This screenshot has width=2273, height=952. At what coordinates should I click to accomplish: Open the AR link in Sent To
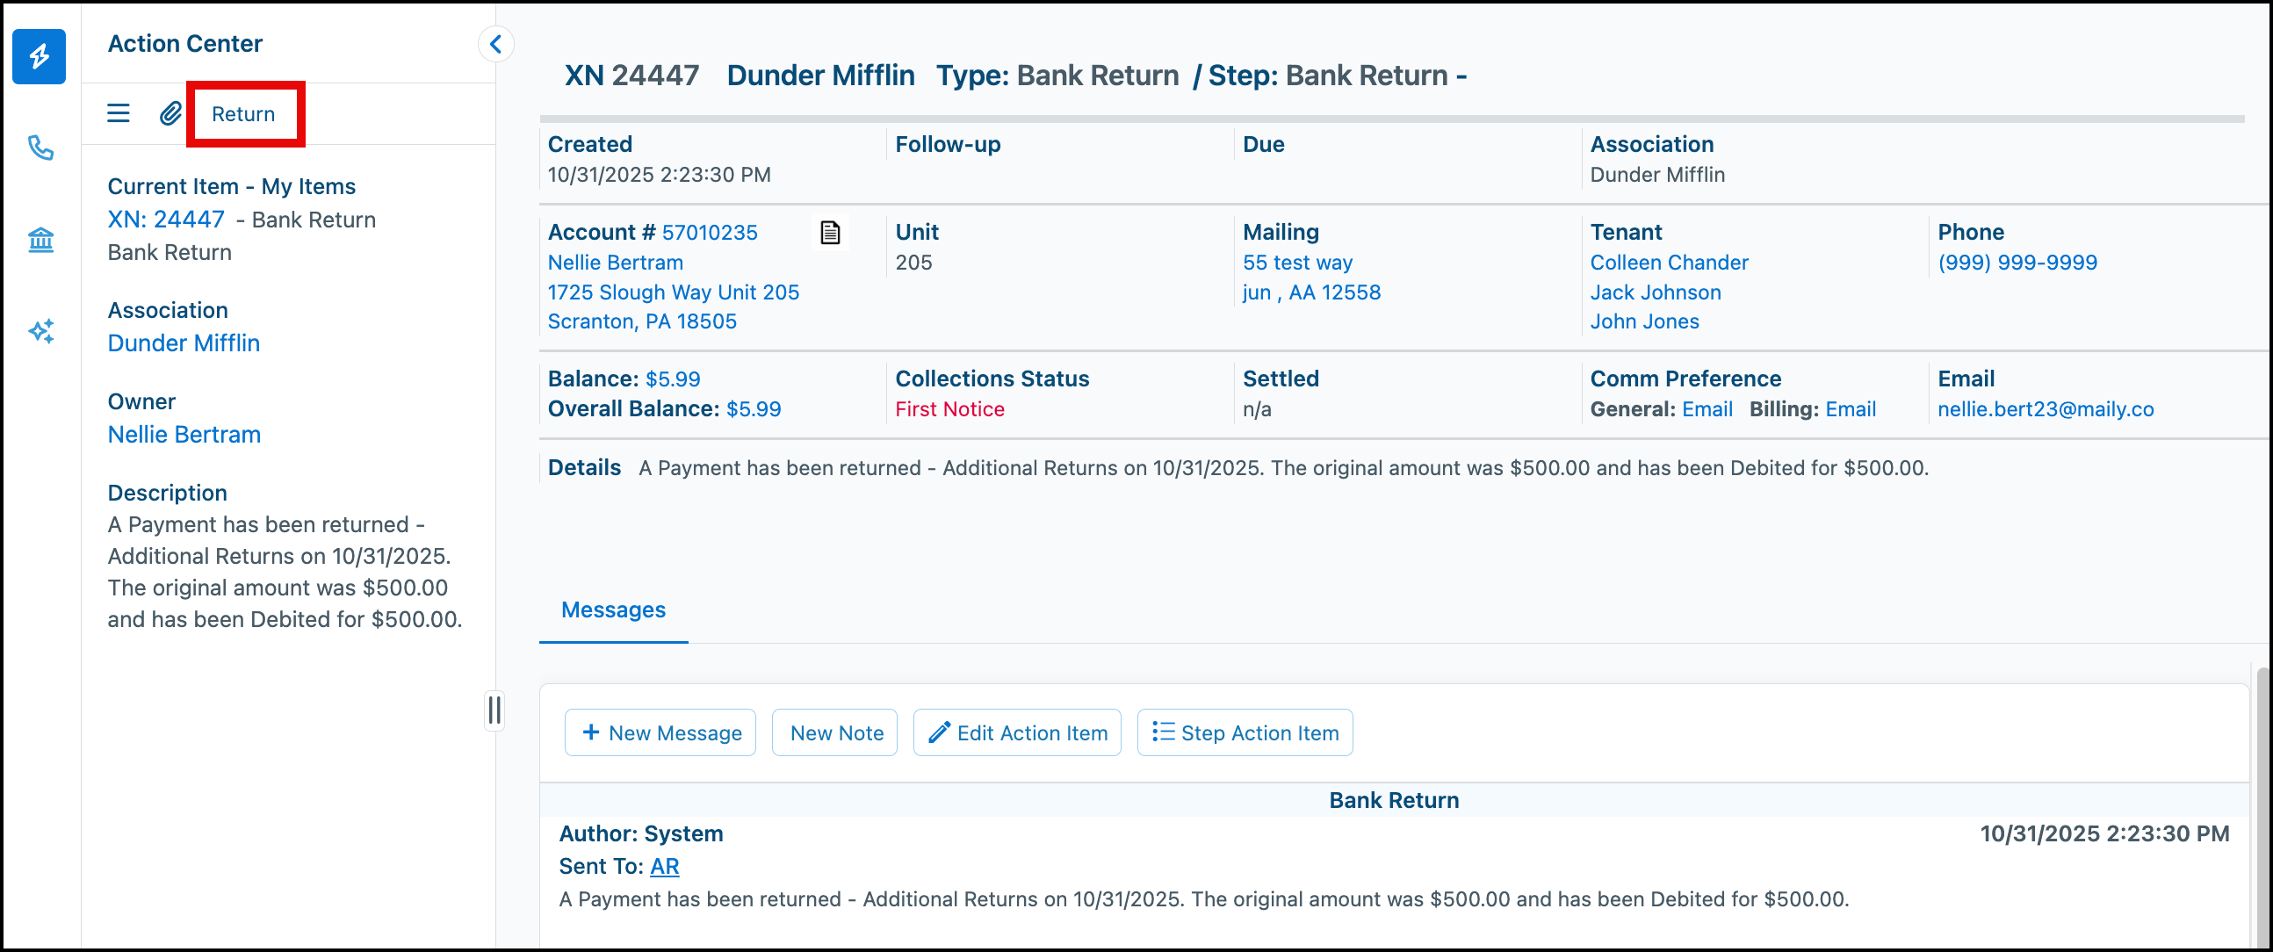pyautogui.click(x=665, y=868)
